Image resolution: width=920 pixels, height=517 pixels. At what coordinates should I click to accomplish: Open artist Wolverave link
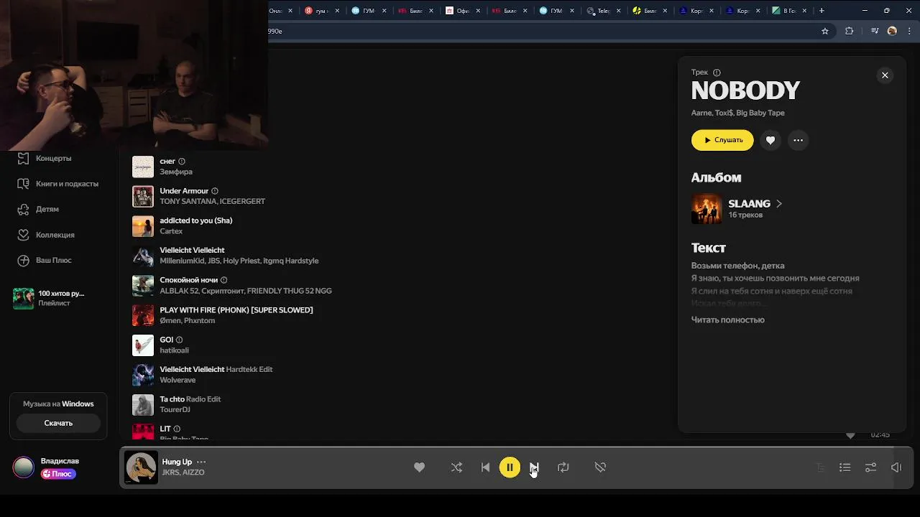[x=178, y=380]
